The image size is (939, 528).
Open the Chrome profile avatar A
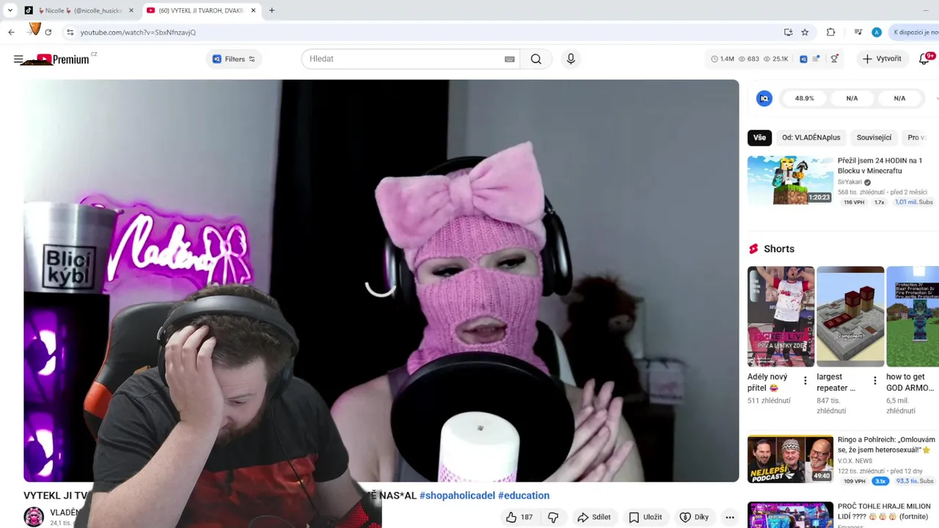coord(876,32)
